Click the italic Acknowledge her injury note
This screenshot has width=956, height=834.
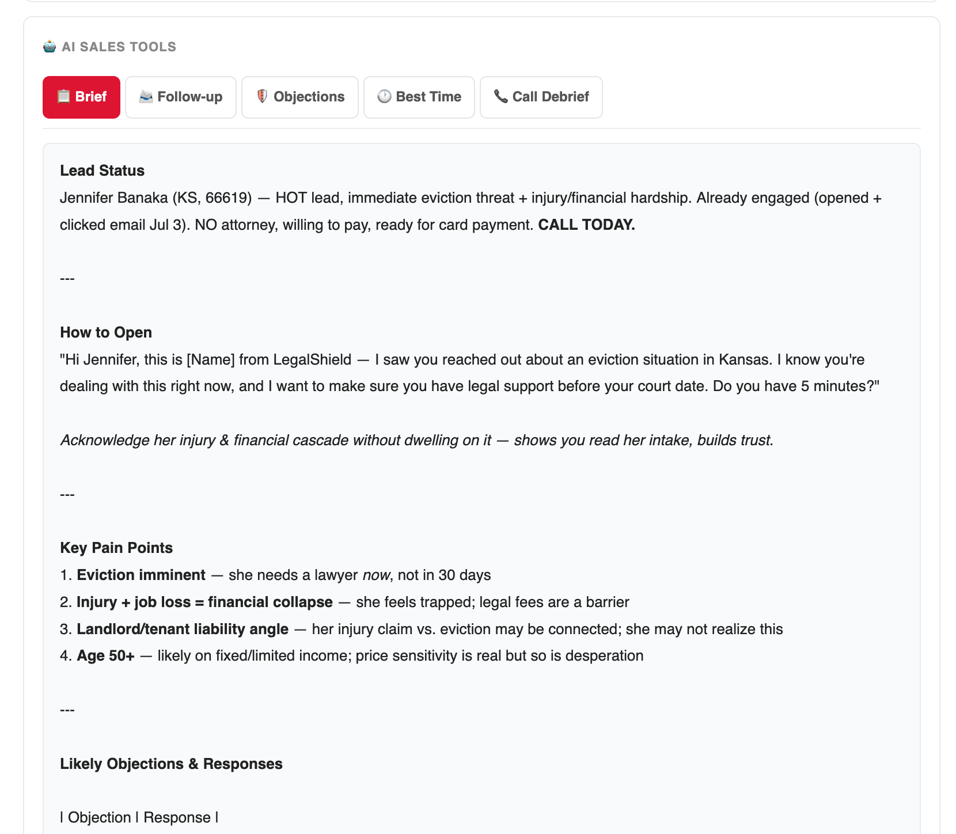click(416, 440)
